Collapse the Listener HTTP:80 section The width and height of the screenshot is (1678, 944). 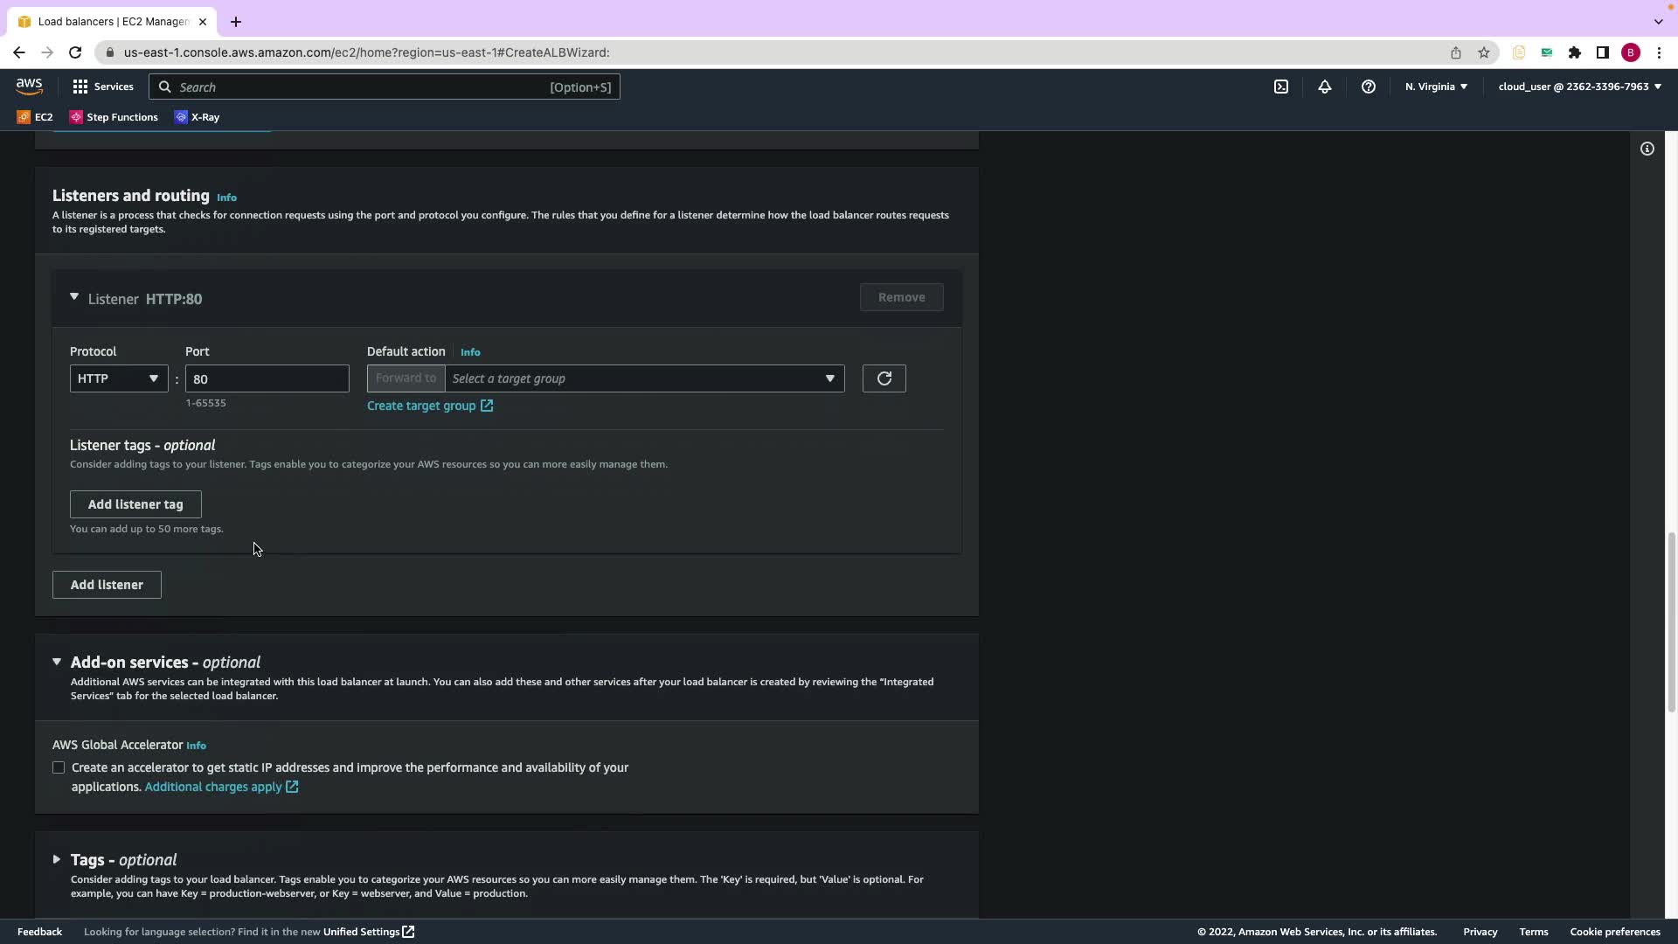pos(74,298)
